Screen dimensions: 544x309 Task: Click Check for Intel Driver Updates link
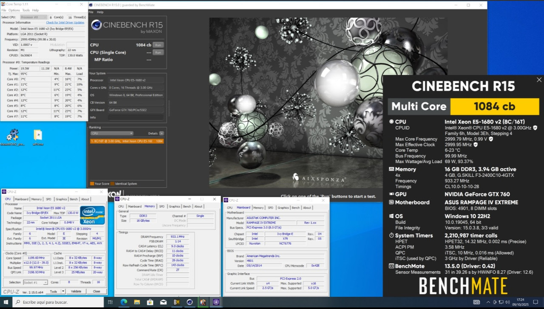click(65, 23)
